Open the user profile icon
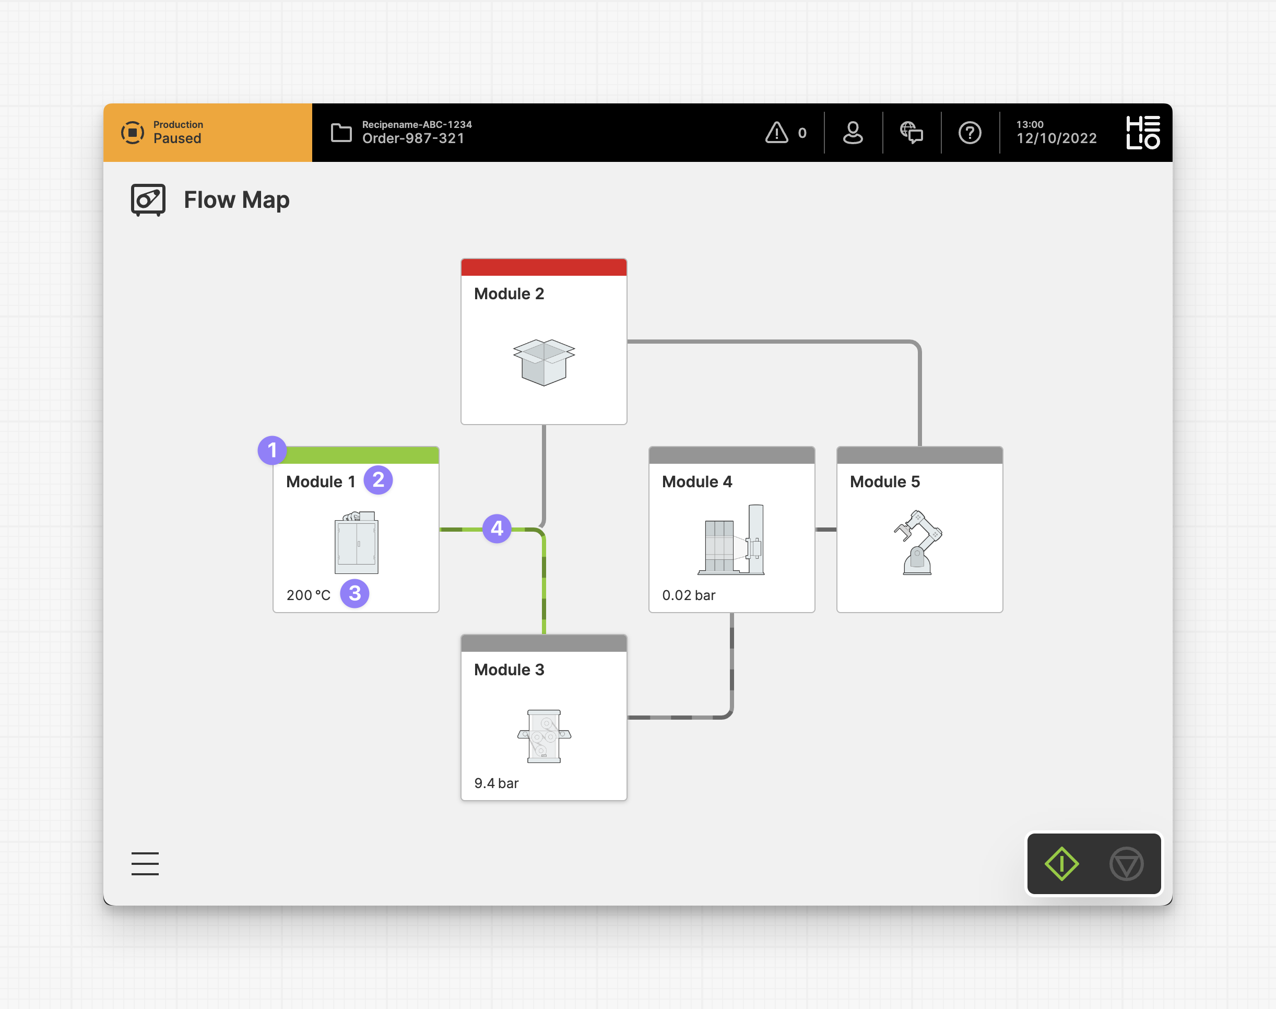Image resolution: width=1276 pixels, height=1009 pixels. click(x=853, y=132)
